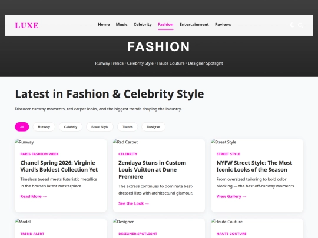
Task: Click the Haute Couture card image
Action: click(227, 222)
